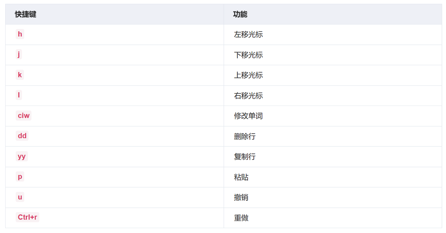Click the 重做 cell text
446x233 pixels.
click(x=241, y=218)
